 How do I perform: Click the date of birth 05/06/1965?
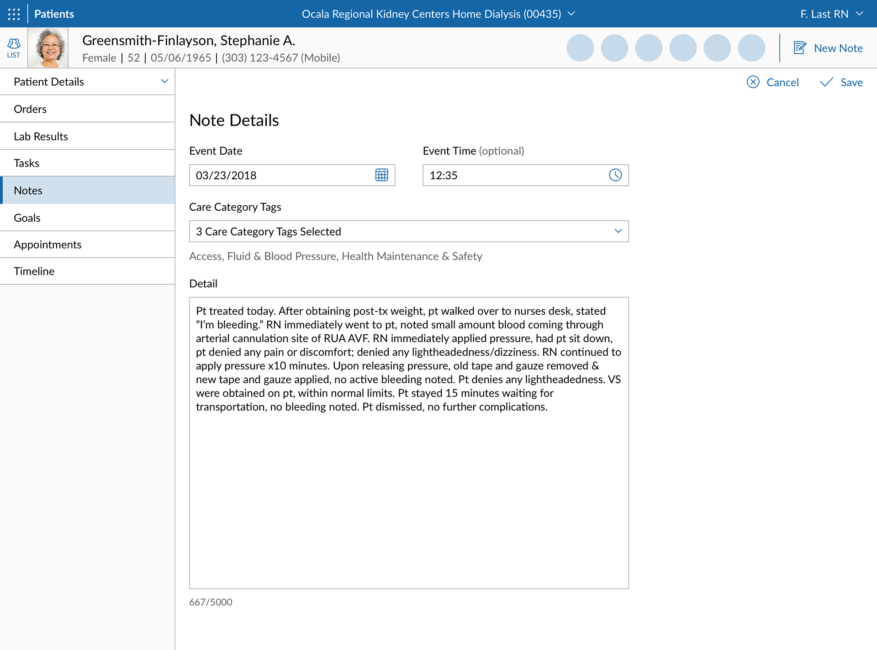181,58
